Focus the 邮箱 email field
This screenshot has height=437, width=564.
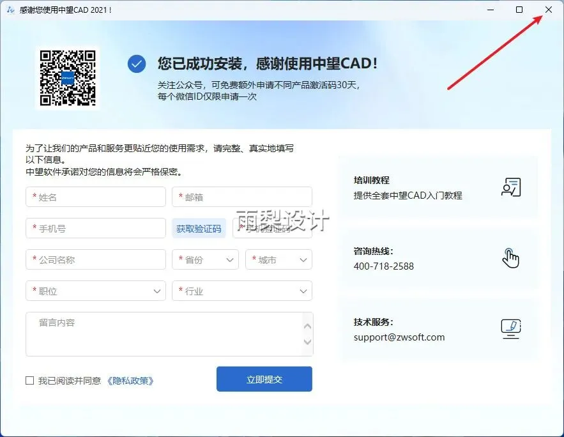point(242,197)
